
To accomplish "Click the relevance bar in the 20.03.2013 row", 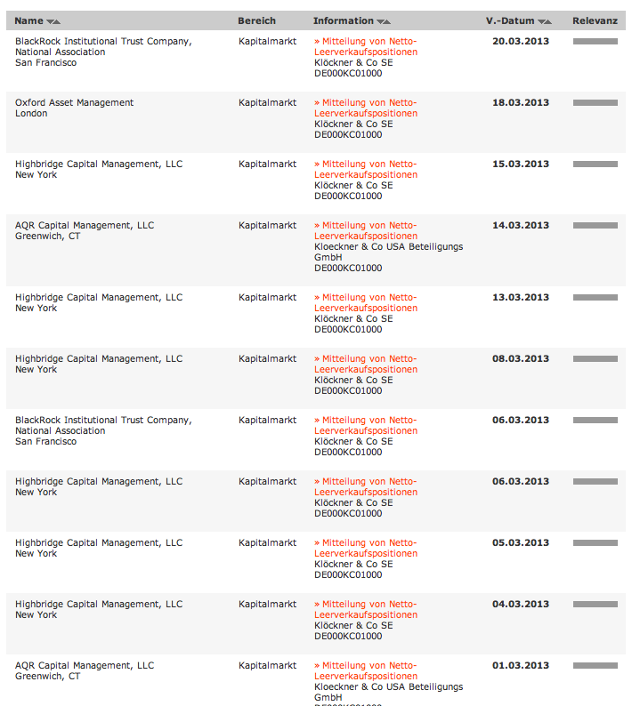I will click(595, 42).
